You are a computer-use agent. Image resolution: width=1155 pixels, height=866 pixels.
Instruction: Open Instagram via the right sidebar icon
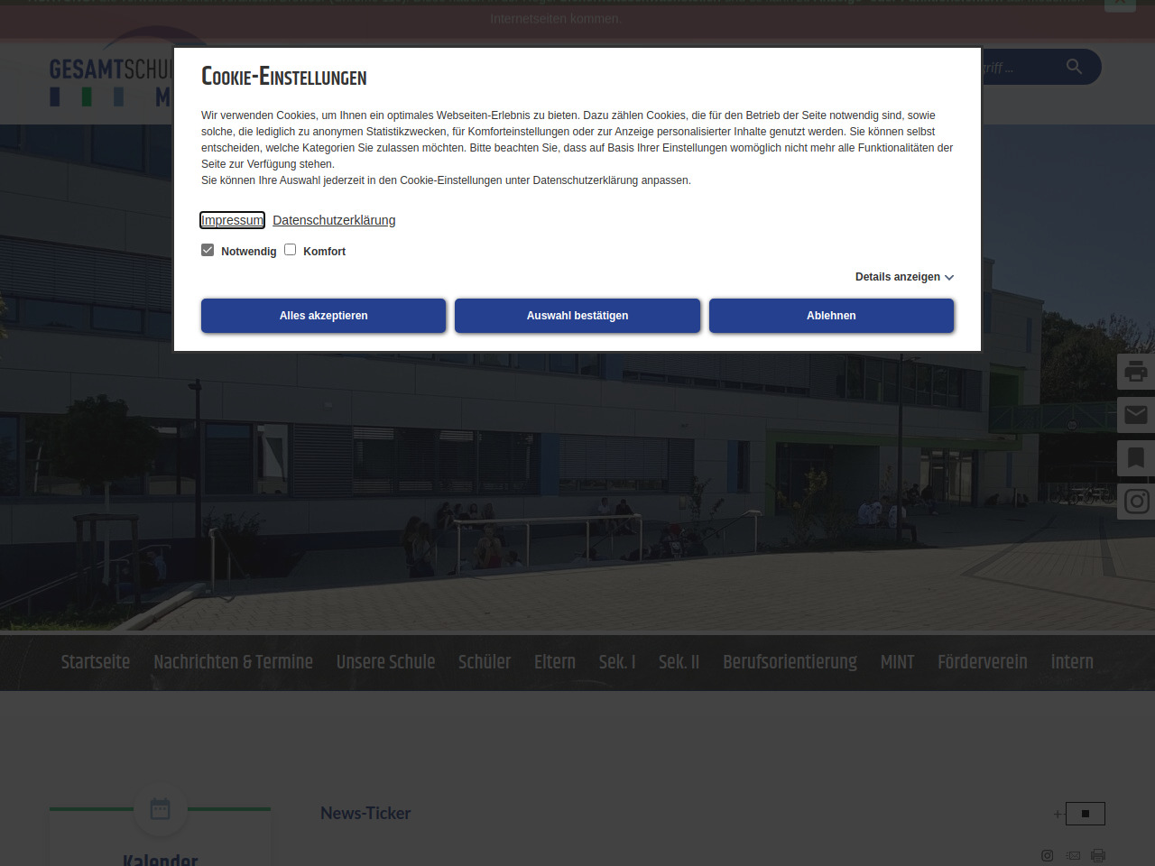[x=1135, y=502]
